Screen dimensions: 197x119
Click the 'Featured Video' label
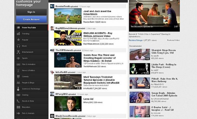tap(173, 40)
